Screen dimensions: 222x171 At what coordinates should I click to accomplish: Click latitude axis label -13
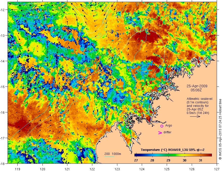(3, 35)
